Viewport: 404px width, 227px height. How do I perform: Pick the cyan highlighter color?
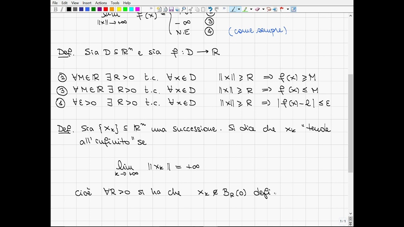point(131,9)
